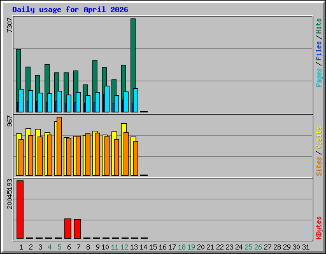This screenshot has width=326, height=254.
Task: Click the green day 25 axis label
Action: [248, 247]
